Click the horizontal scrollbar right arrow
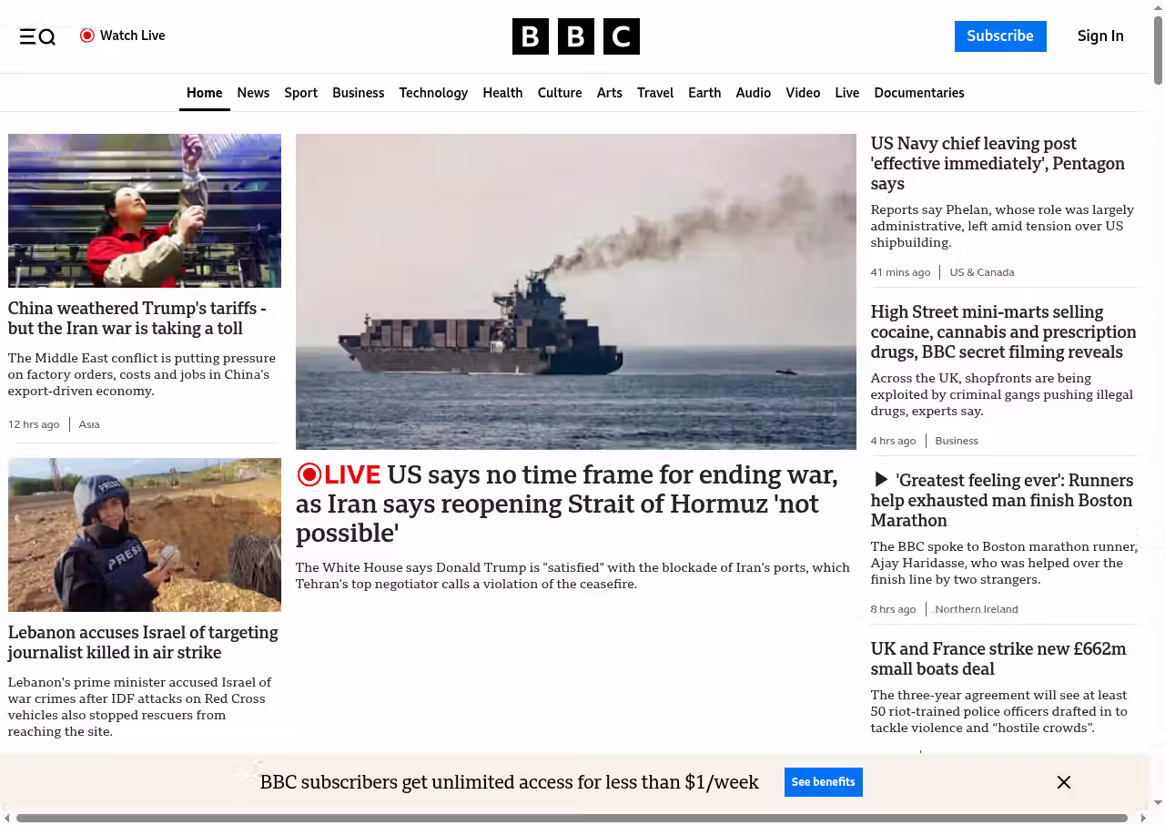 1141,818
